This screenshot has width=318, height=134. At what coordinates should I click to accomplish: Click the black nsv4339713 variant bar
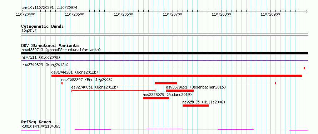[164, 53]
